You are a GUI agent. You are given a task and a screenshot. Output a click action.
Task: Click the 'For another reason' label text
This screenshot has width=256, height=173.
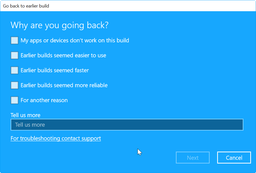click(x=44, y=100)
